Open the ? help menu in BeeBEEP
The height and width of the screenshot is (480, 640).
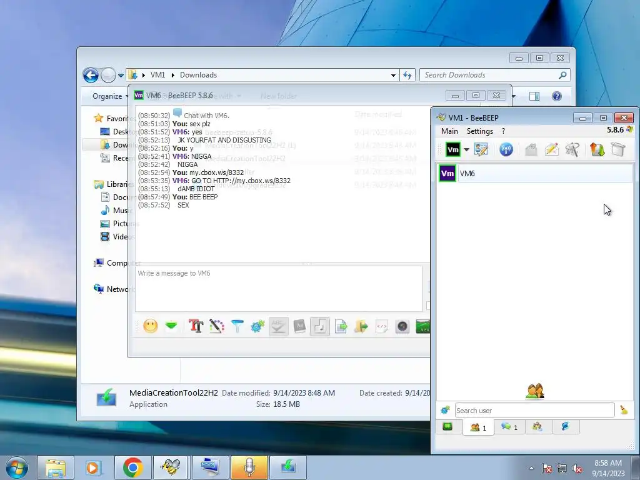(503, 131)
